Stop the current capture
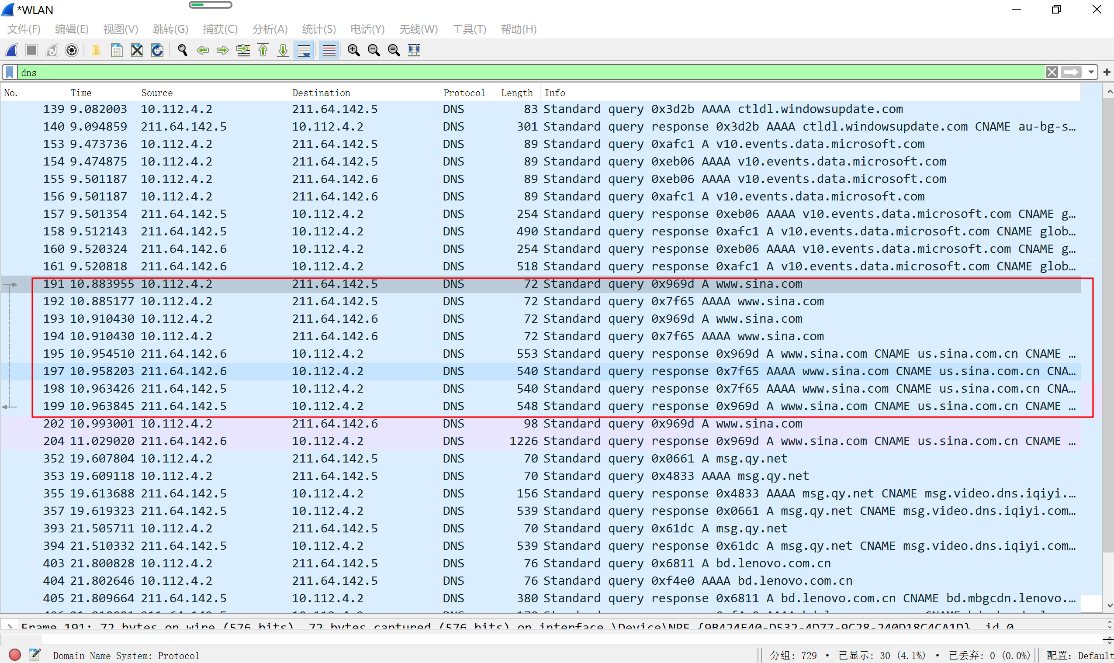This screenshot has height=663, width=1114. [x=31, y=50]
